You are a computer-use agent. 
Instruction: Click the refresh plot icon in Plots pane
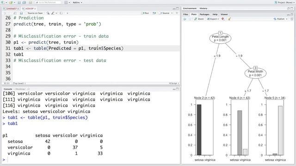(292, 19)
